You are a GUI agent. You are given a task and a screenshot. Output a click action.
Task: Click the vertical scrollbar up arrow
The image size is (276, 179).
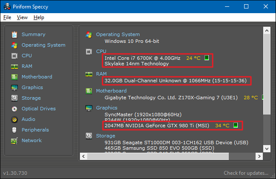(267, 31)
